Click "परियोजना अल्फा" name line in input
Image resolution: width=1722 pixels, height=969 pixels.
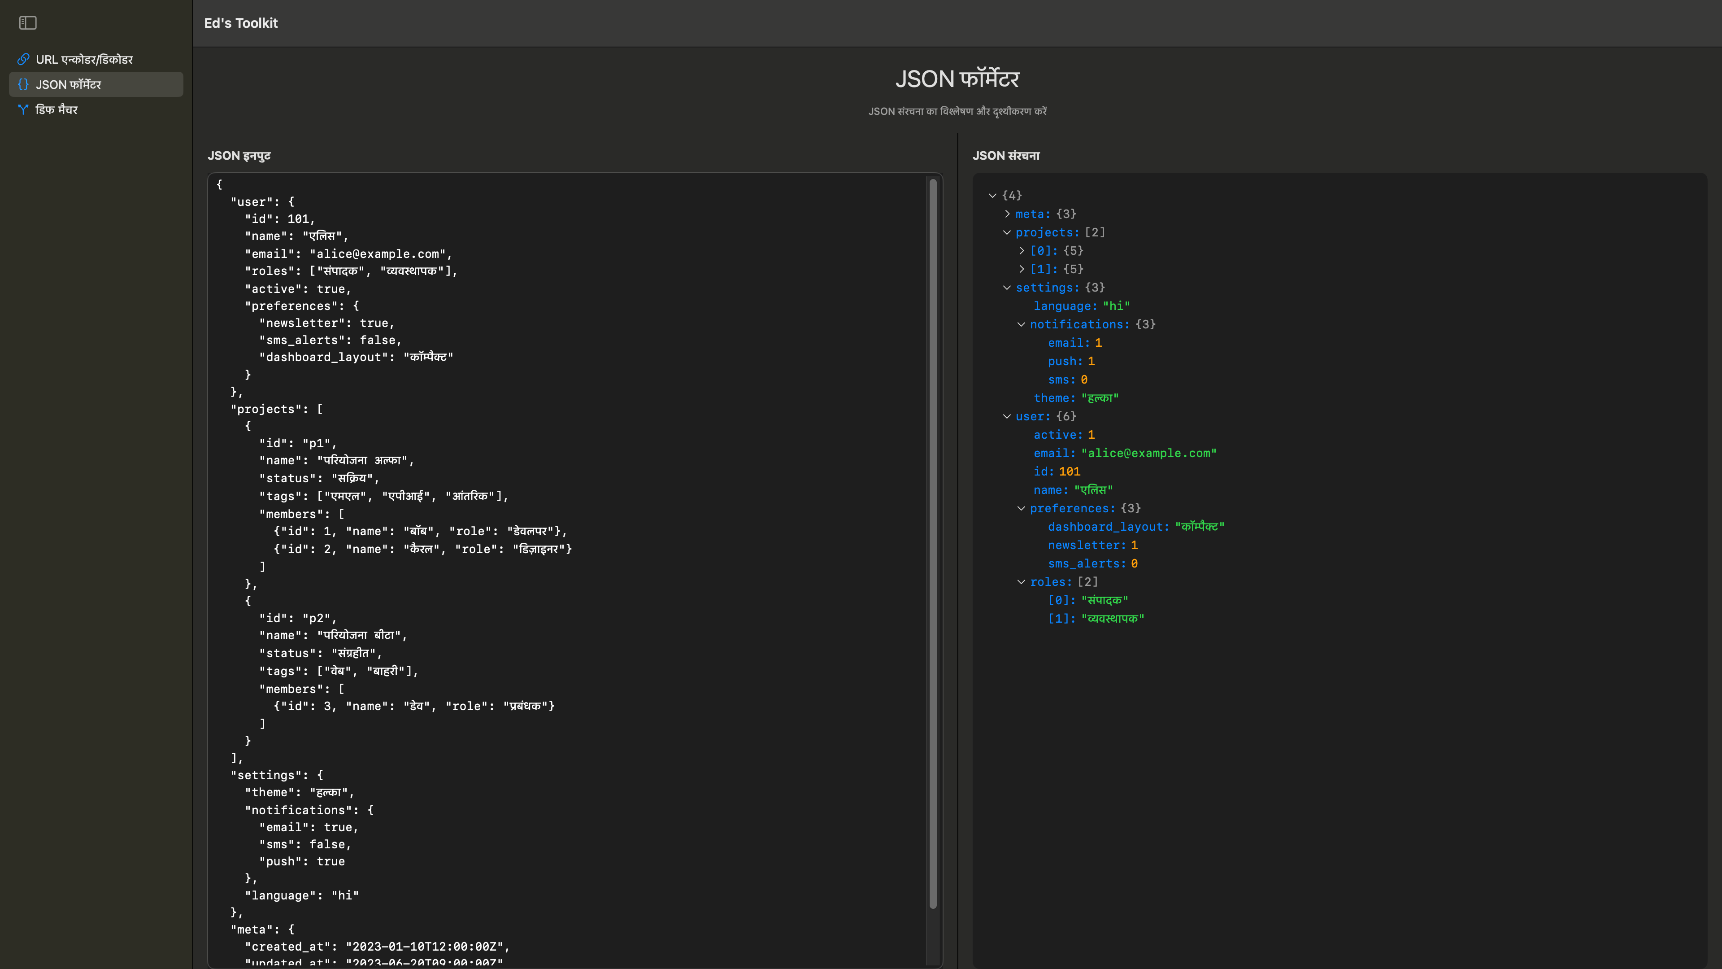[337, 460]
